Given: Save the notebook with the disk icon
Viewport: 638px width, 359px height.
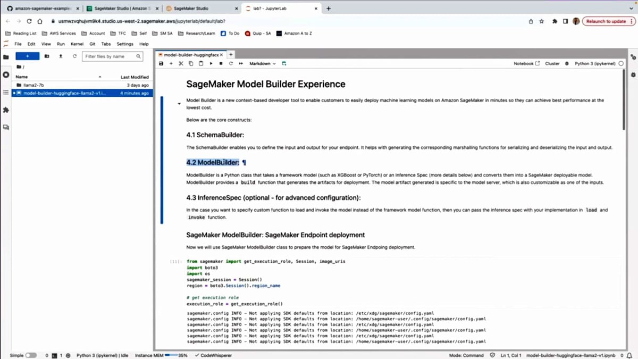Looking at the screenshot, I should [161, 63].
